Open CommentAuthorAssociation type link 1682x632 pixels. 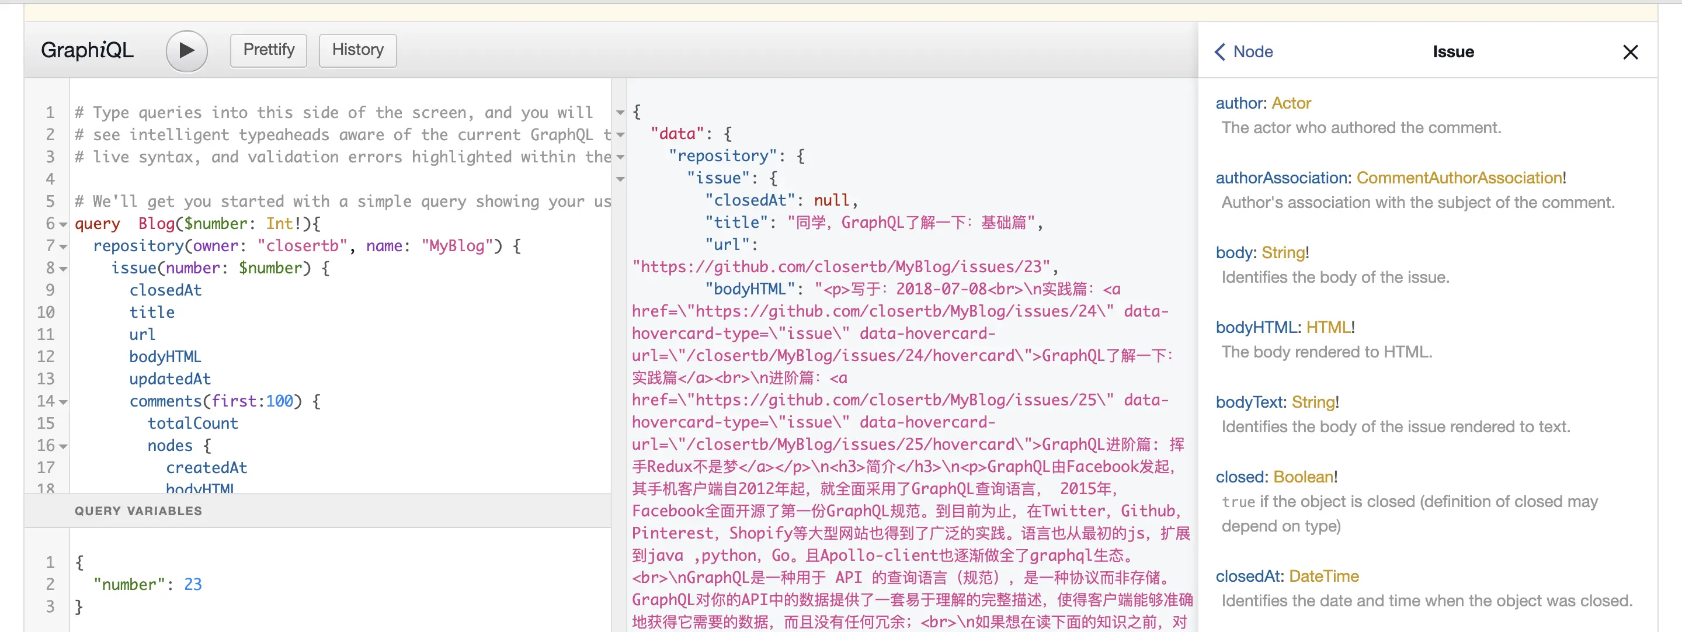pyautogui.click(x=1459, y=178)
